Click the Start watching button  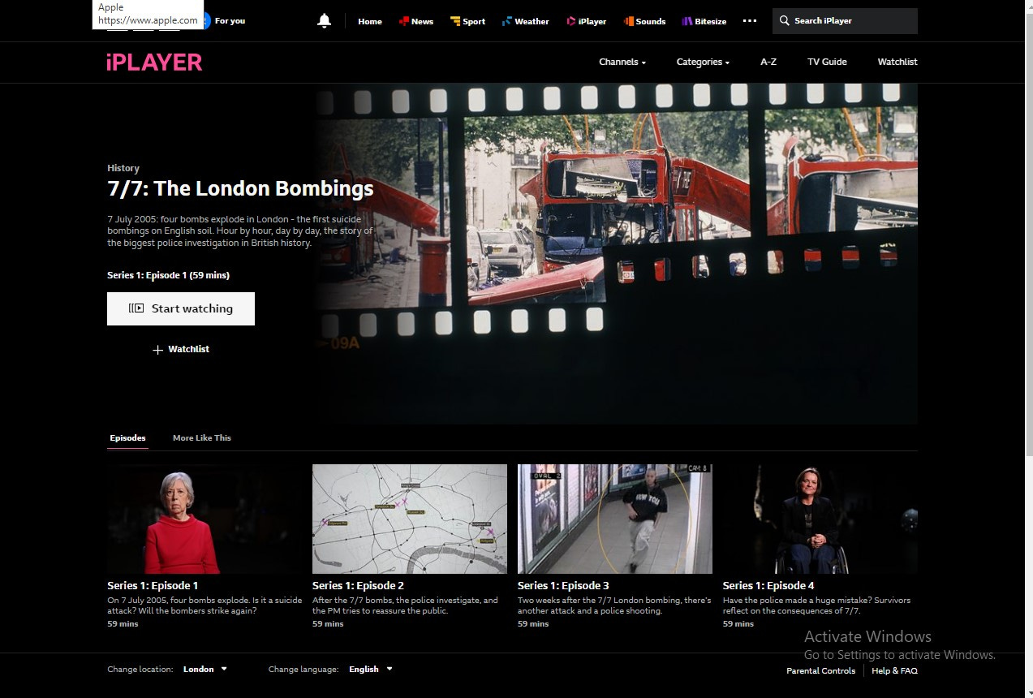pos(181,308)
